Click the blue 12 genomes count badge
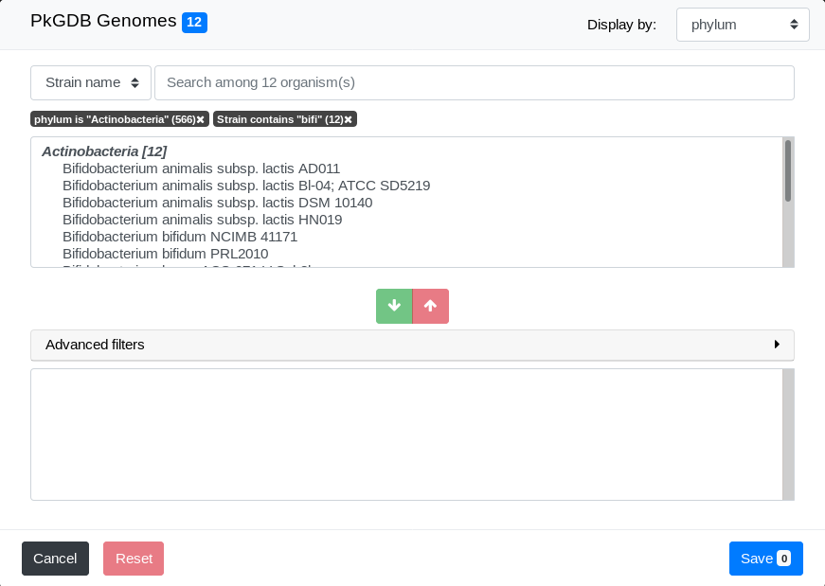The image size is (825, 586). coord(195,22)
